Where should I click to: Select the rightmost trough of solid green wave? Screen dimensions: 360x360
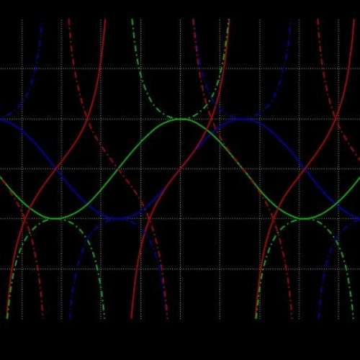tap(305, 218)
